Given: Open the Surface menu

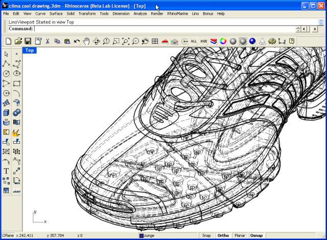Looking at the screenshot, I should (56, 13).
